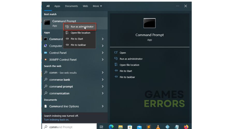
Task: Expand the Command line Options document arrow
Action: (103, 106)
